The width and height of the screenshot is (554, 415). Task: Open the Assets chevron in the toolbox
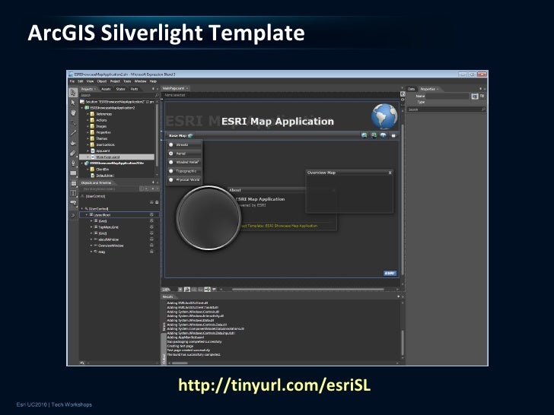[x=73, y=215]
